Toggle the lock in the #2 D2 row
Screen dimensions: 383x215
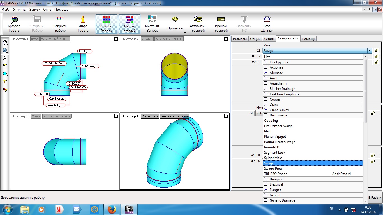pos(373,161)
